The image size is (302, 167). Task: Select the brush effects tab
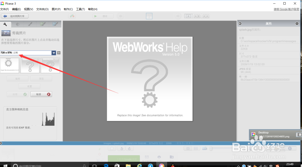(30, 24)
